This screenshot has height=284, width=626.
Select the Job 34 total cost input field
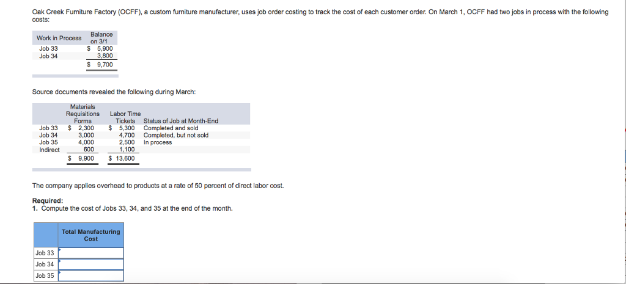click(x=91, y=264)
